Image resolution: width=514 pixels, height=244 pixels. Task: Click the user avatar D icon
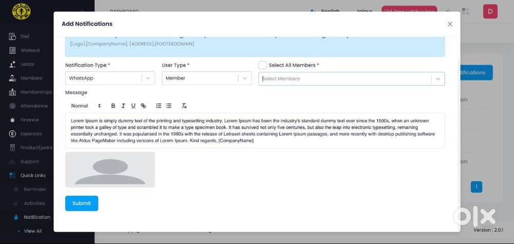(490, 11)
